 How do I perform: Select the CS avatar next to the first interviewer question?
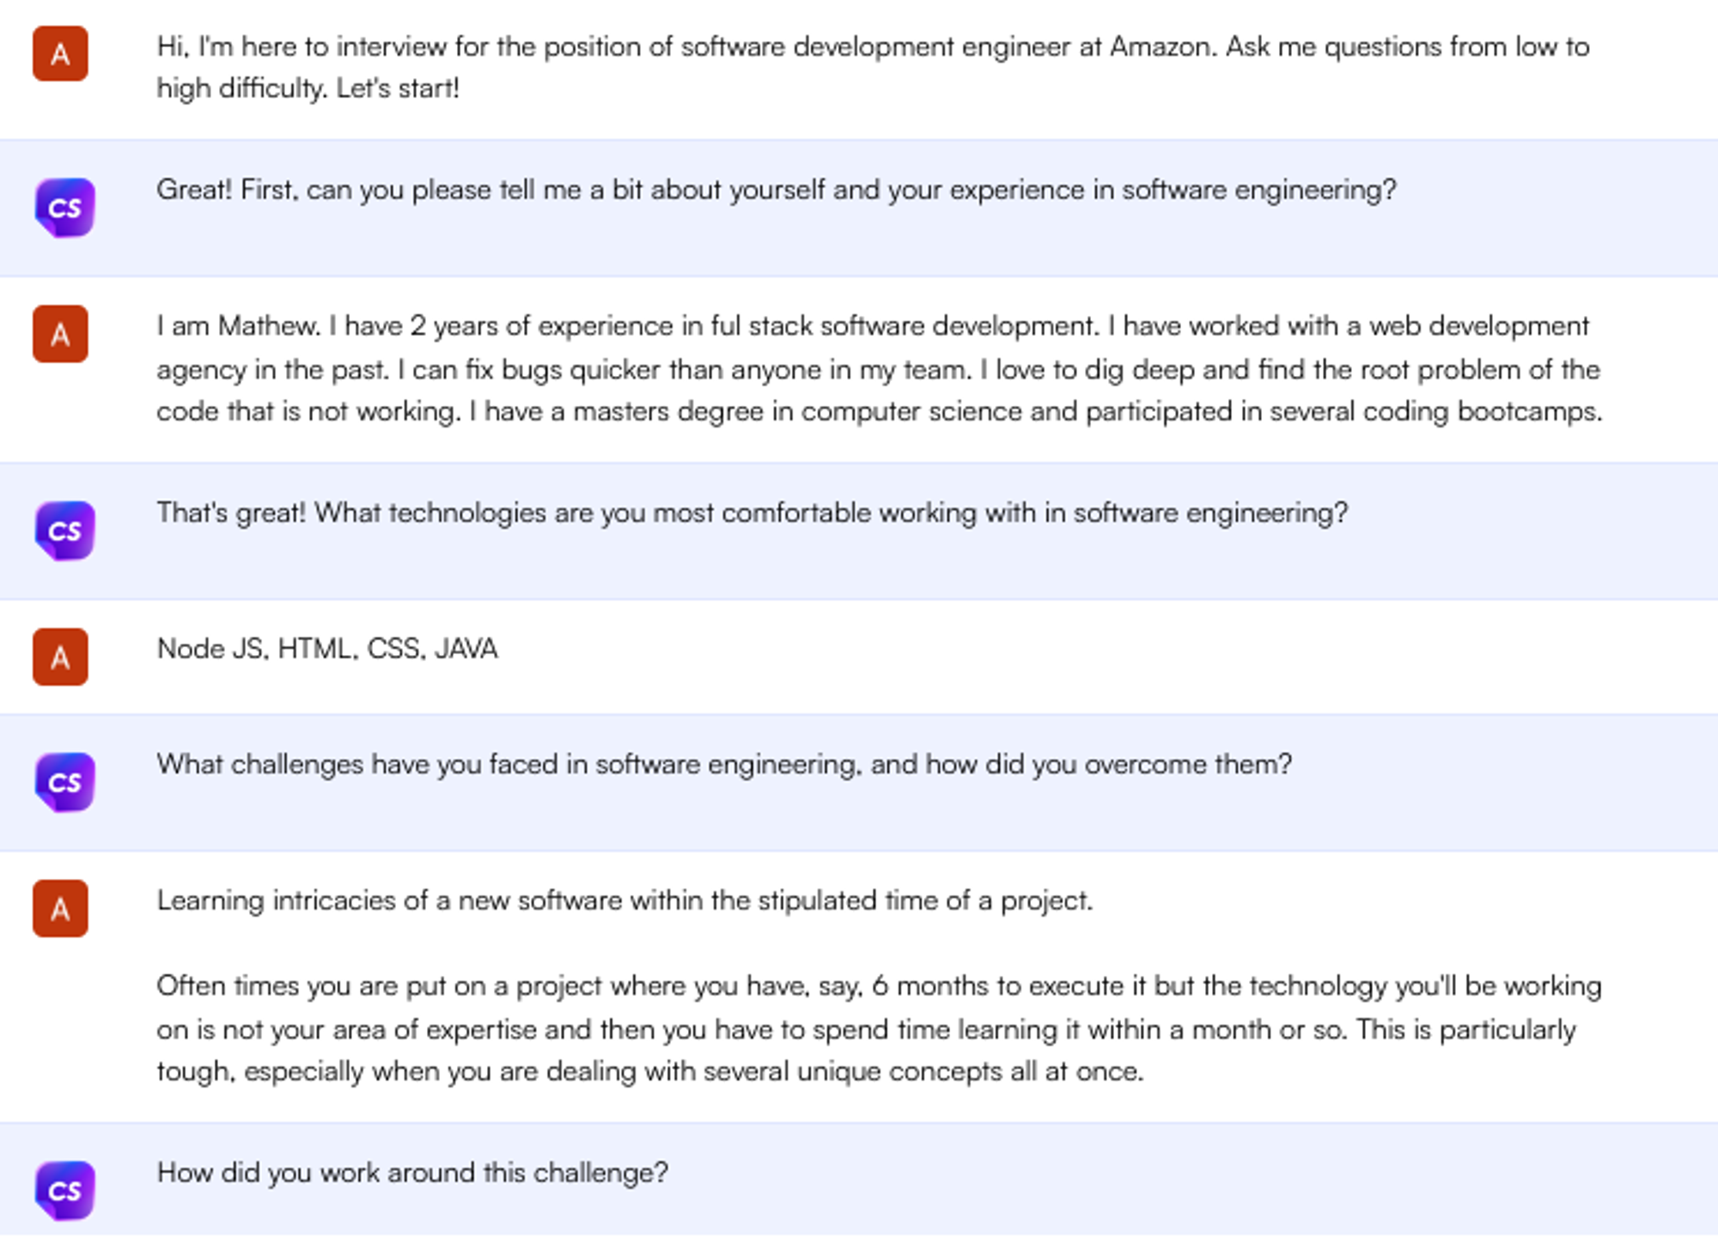[64, 207]
